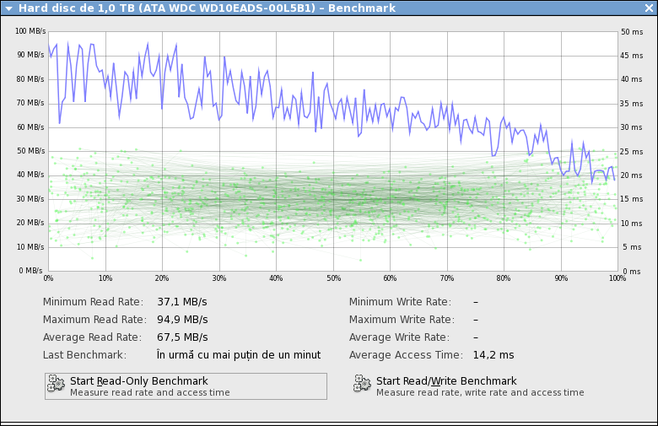Click the gears icon beside Start Read-Only Benchmark
658x426 pixels.
point(56,385)
